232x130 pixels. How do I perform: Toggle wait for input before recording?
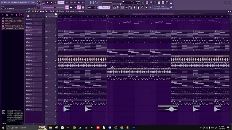click(x=71, y=3)
